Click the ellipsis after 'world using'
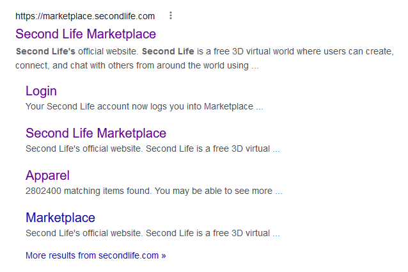 [x=255, y=66]
